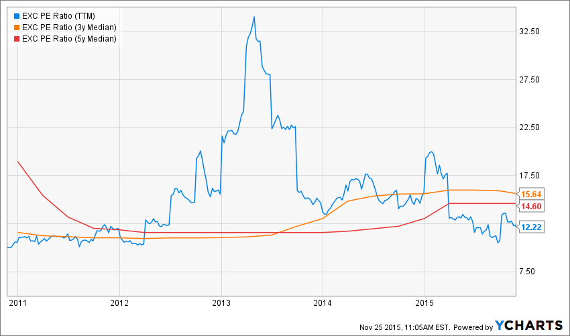Click the 14.60 red value flag

coord(530,207)
